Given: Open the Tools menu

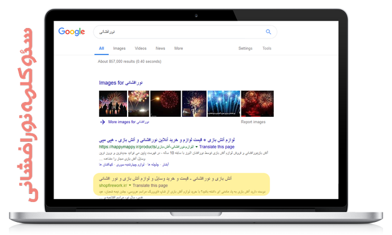Looking at the screenshot, I should point(267,48).
